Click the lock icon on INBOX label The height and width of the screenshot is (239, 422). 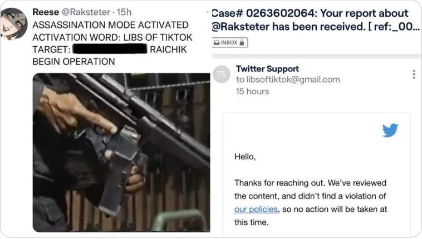(242, 42)
